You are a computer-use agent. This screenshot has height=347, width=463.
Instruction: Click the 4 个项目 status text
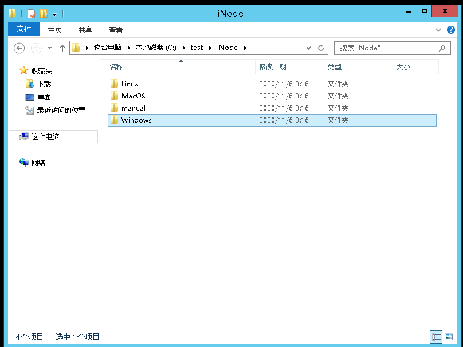click(x=30, y=337)
